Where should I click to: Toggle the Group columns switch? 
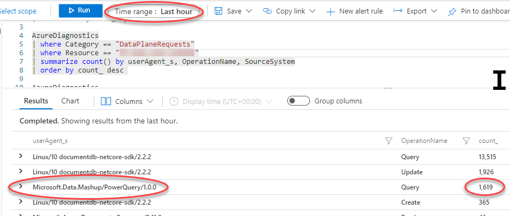click(x=298, y=101)
